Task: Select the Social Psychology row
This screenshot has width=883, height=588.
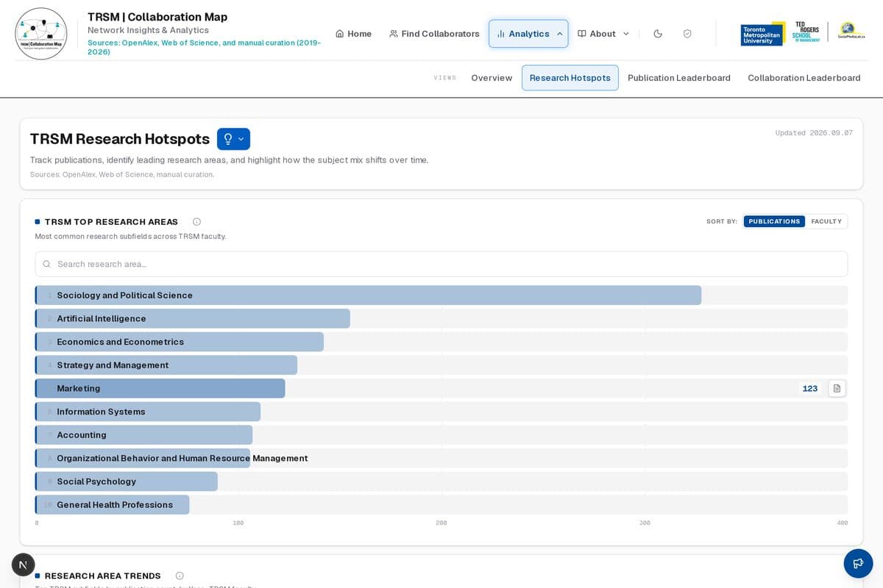Action: pyautogui.click(x=441, y=481)
